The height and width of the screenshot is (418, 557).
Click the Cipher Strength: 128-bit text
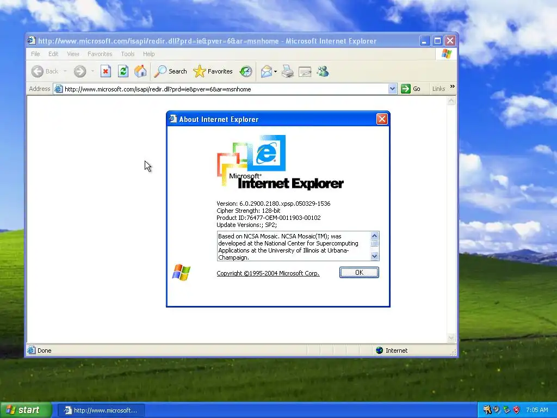(248, 211)
